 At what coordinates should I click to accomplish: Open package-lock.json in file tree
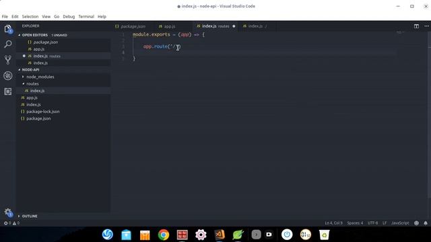pos(42,112)
